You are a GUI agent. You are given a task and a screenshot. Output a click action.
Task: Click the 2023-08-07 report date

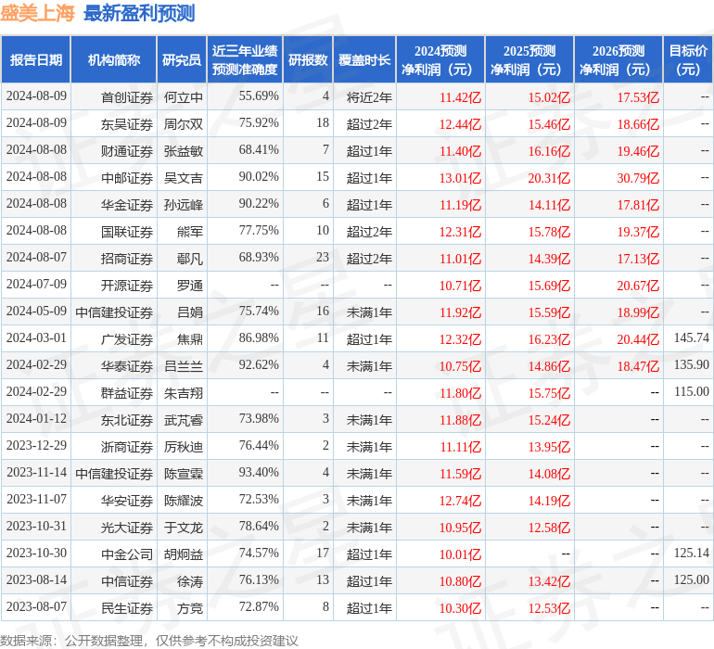click(36, 606)
